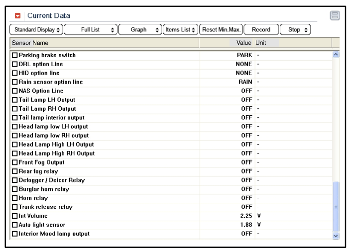Image resolution: width=349 pixels, height=251 pixels.
Task: Click the list view icon at top right
Action: pyautogui.click(x=335, y=16)
